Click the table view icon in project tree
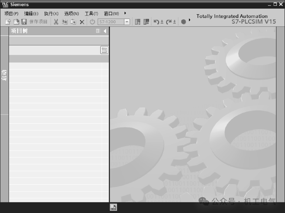Image resolution: width=285 pixels, height=213 pixels. [104, 50]
